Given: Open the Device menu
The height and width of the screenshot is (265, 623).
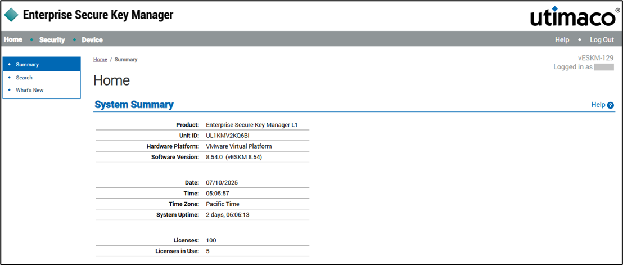Looking at the screenshot, I should click(x=92, y=40).
